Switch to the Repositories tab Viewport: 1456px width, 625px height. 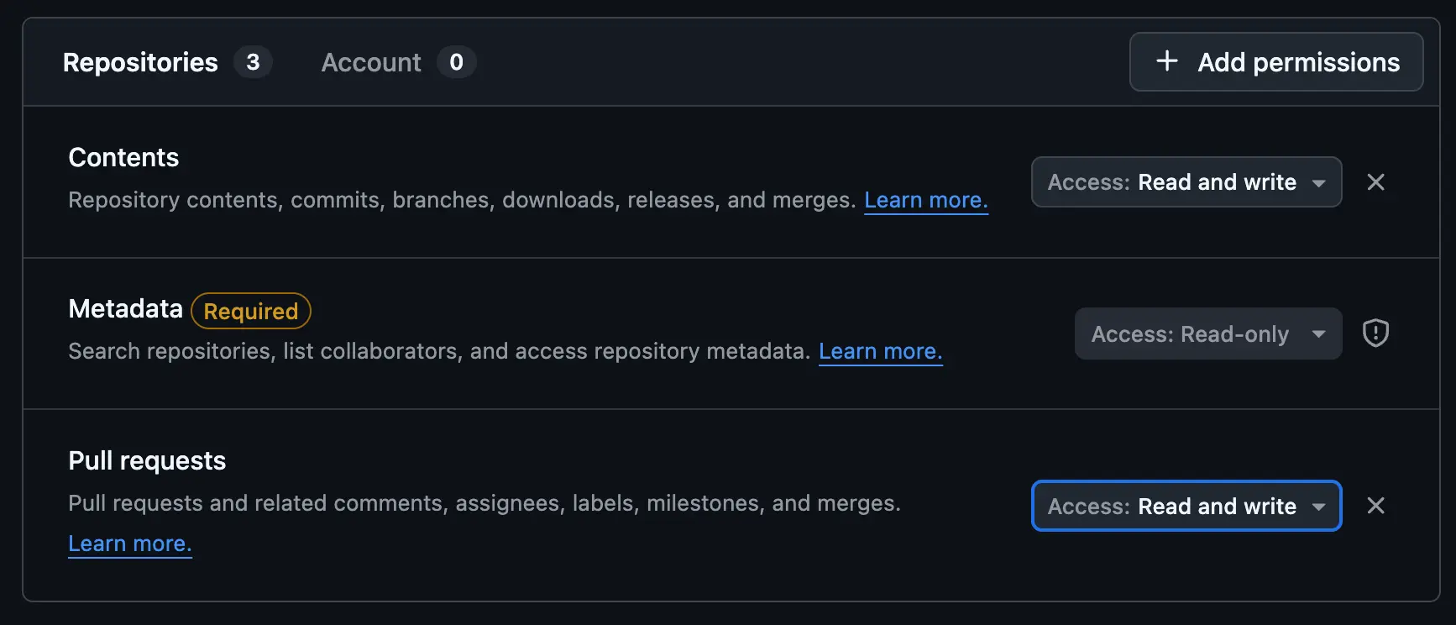[140, 62]
